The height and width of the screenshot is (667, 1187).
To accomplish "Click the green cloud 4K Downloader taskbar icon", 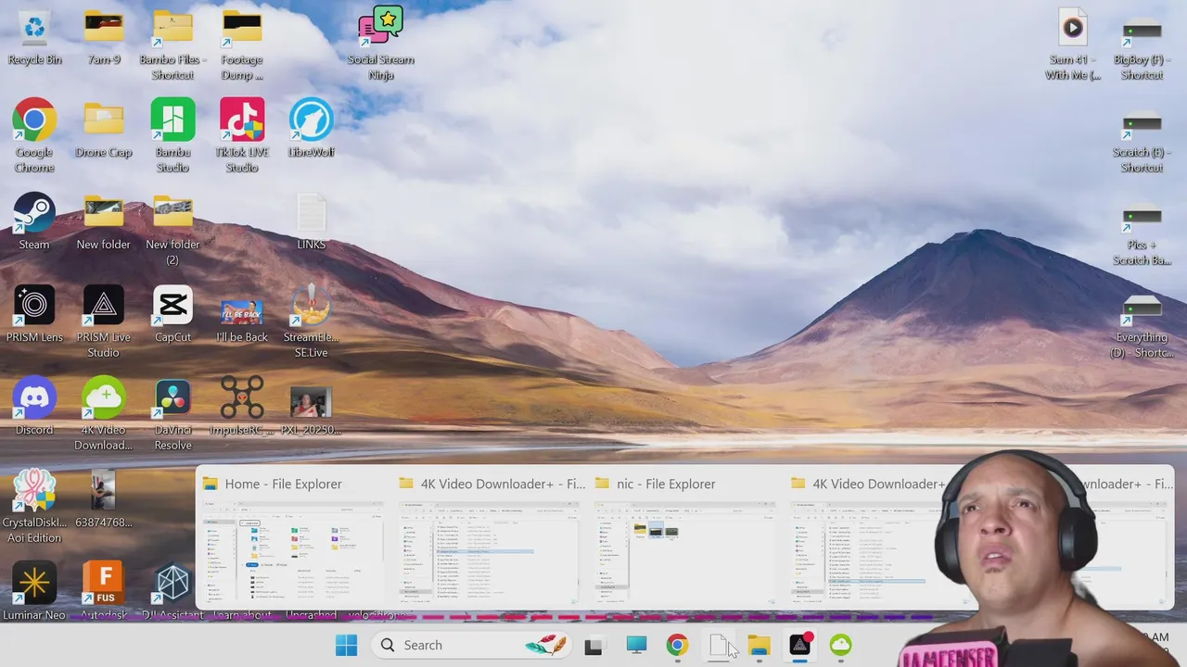I will pyautogui.click(x=840, y=646).
